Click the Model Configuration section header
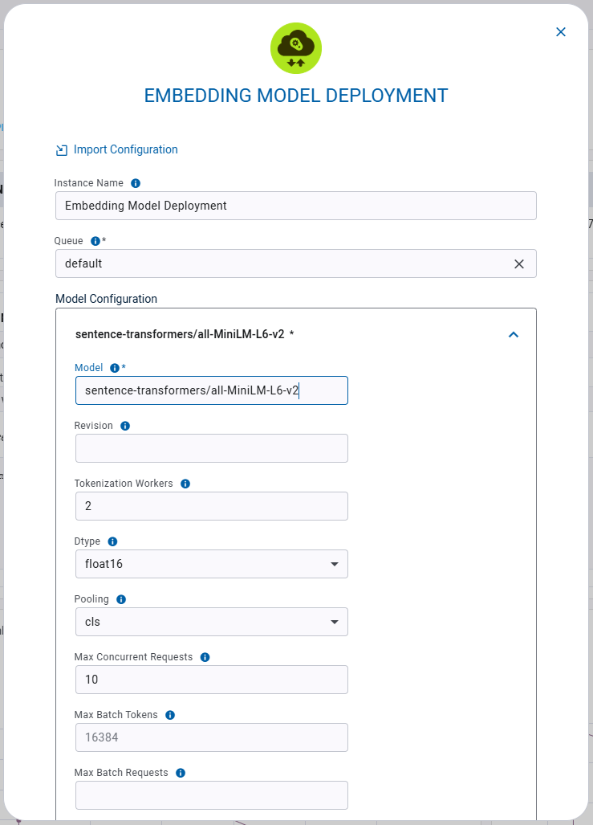 [x=105, y=299]
